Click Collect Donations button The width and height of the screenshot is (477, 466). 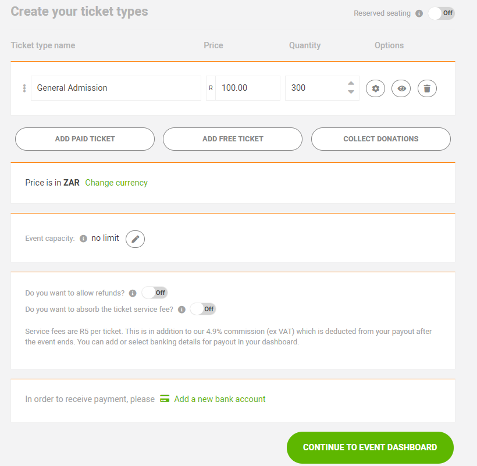click(380, 139)
